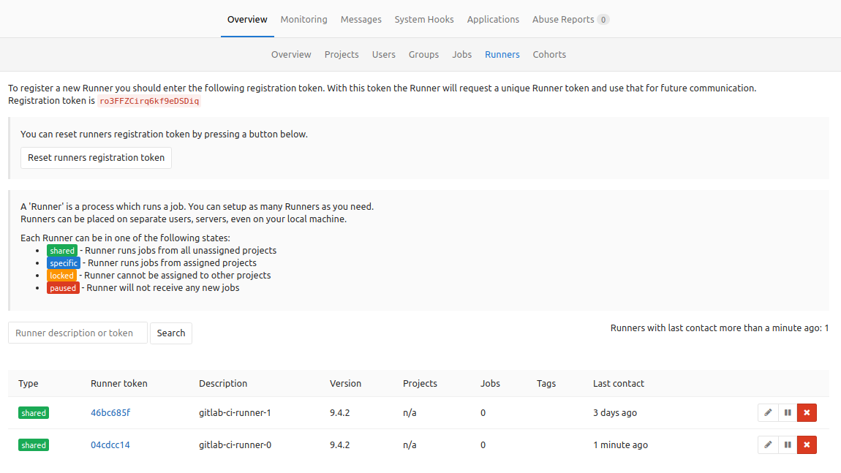View the Cohorts section
The height and width of the screenshot is (473, 841).
point(549,54)
